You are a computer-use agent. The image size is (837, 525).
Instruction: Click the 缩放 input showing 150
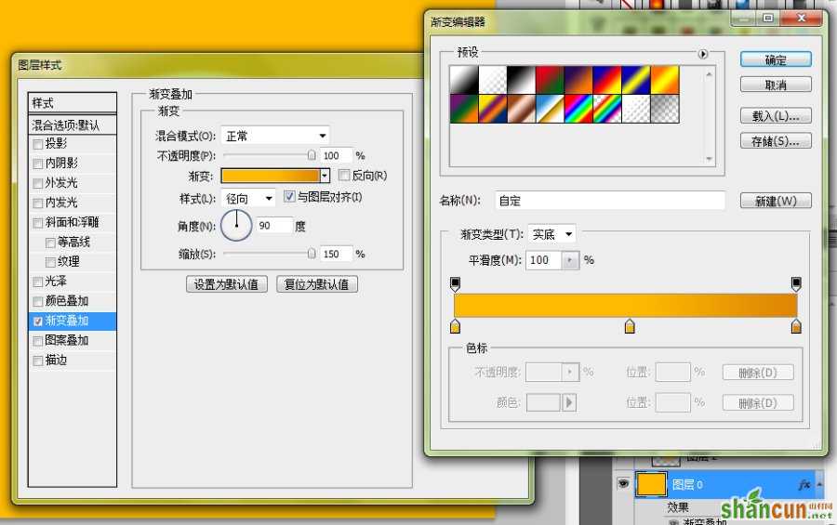(337, 254)
